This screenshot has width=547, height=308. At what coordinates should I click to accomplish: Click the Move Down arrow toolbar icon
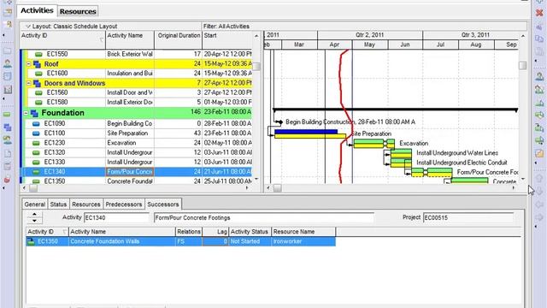coord(539,192)
